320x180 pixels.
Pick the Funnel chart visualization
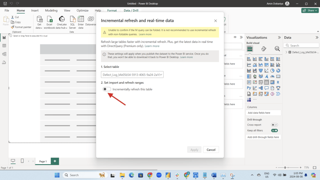pyautogui.click(x=260, y=71)
